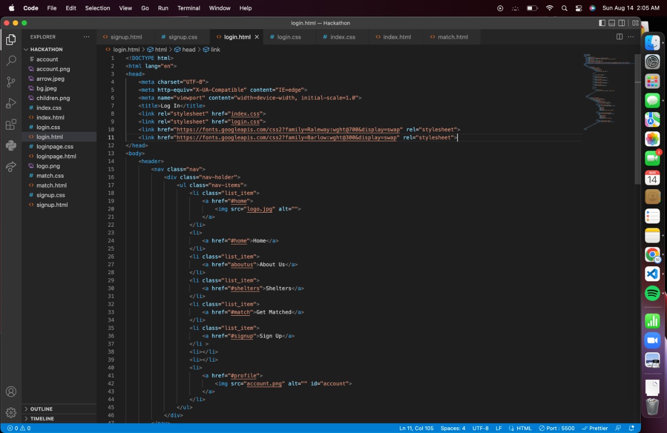Viewport: 667px width, 433px height.
Task: Click the Customize Layout icon in title bar
Action: coord(635,23)
